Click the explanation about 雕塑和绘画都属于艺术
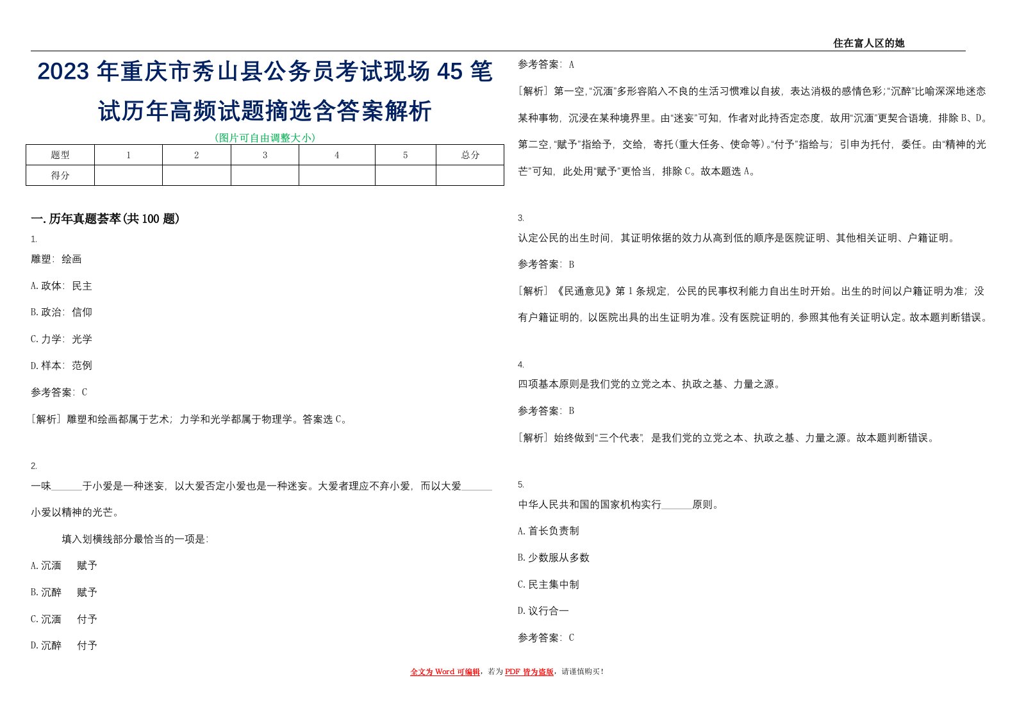This screenshot has width=1017, height=719. (190, 419)
